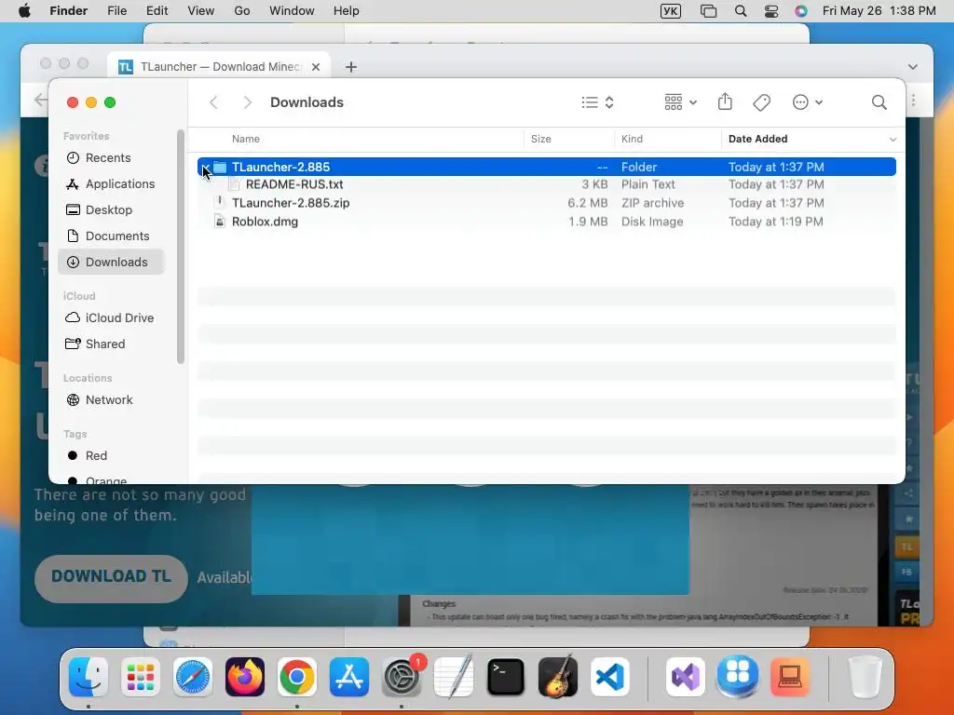Open Shared in the sidebar

click(112, 344)
